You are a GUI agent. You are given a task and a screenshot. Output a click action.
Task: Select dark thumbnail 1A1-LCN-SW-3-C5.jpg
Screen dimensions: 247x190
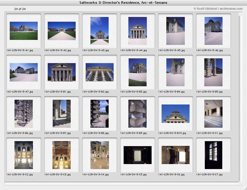pyautogui.click(x=138, y=155)
